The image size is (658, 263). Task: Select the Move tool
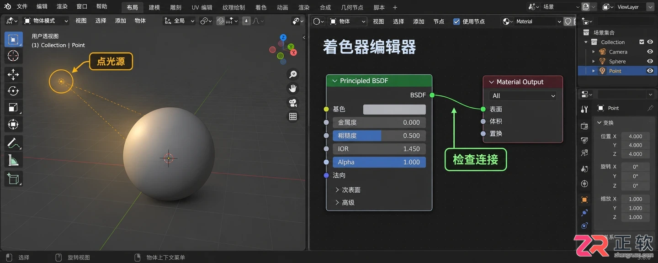click(x=13, y=75)
